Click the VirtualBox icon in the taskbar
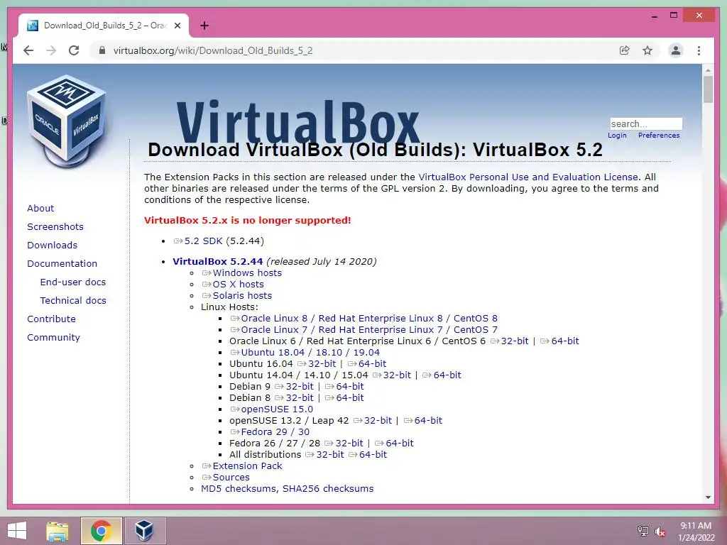The height and width of the screenshot is (545, 727). point(144,531)
